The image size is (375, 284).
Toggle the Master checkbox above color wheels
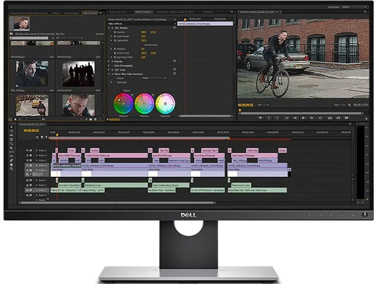pyautogui.click(x=122, y=90)
